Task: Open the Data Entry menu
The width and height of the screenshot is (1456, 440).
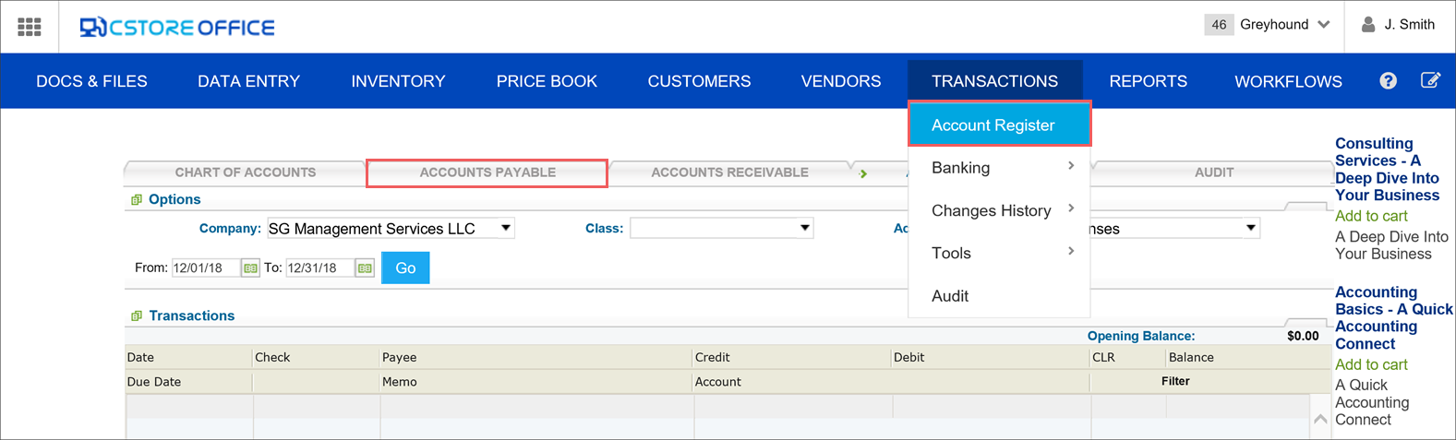Action: (x=248, y=81)
